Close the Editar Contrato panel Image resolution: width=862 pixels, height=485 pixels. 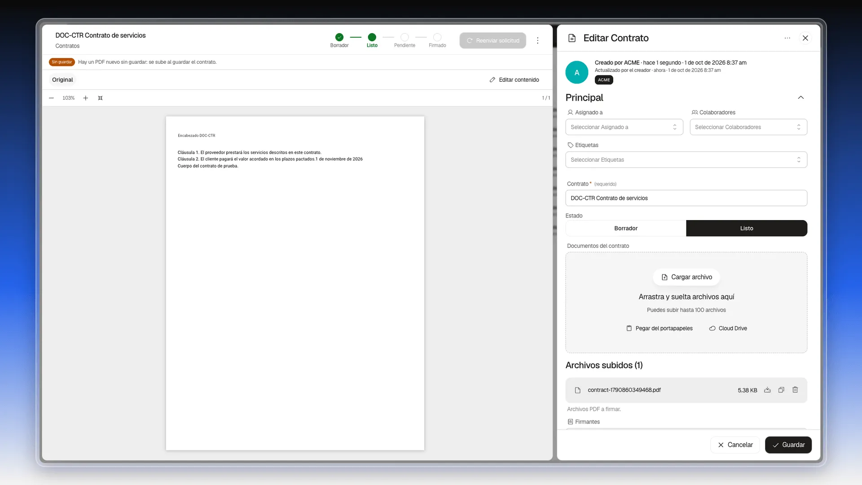point(805,38)
